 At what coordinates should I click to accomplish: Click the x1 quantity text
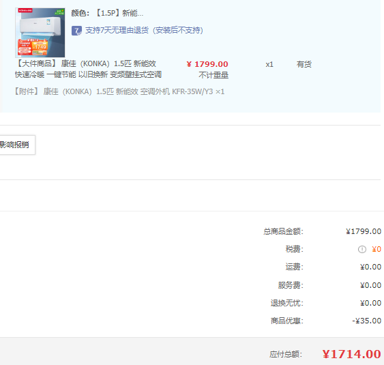(x=269, y=64)
